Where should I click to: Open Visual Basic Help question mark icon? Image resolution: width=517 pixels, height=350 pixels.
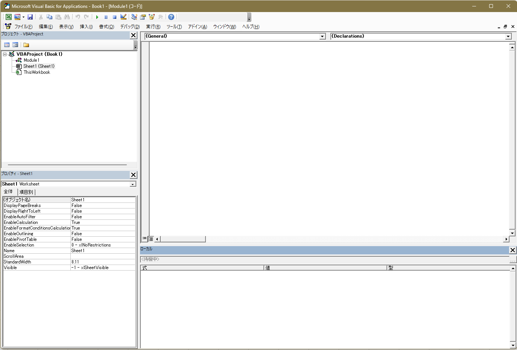click(x=171, y=17)
